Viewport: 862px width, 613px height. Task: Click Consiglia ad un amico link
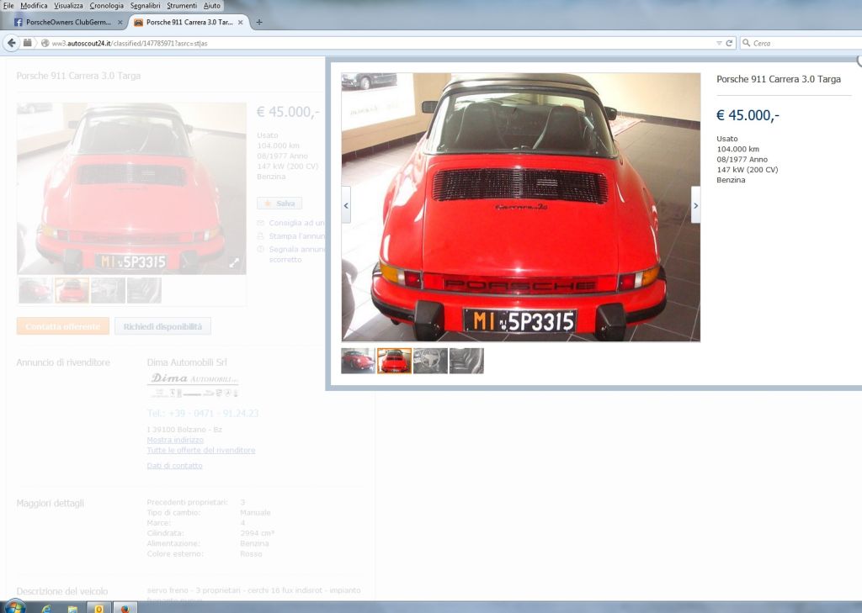296,223
